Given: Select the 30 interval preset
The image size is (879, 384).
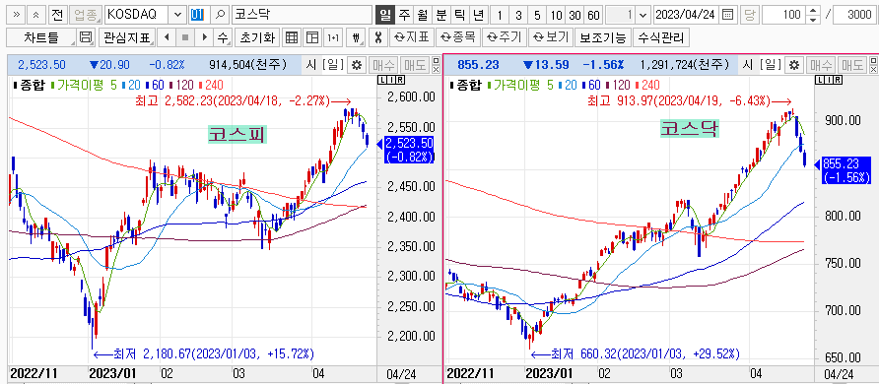Looking at the screenshot, I should click(575, 15).
